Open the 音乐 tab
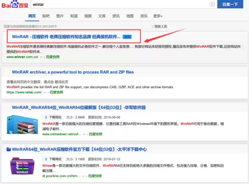The height and width of the screenshot is (184, 249). pyautogui.click(x=144, y=16)
